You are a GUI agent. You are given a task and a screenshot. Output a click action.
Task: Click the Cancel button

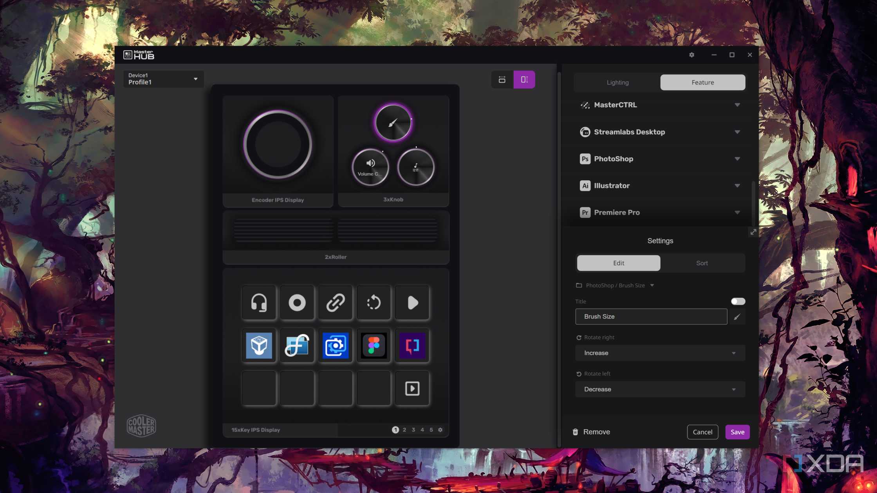pyautogui.click(x=702, y=432)
